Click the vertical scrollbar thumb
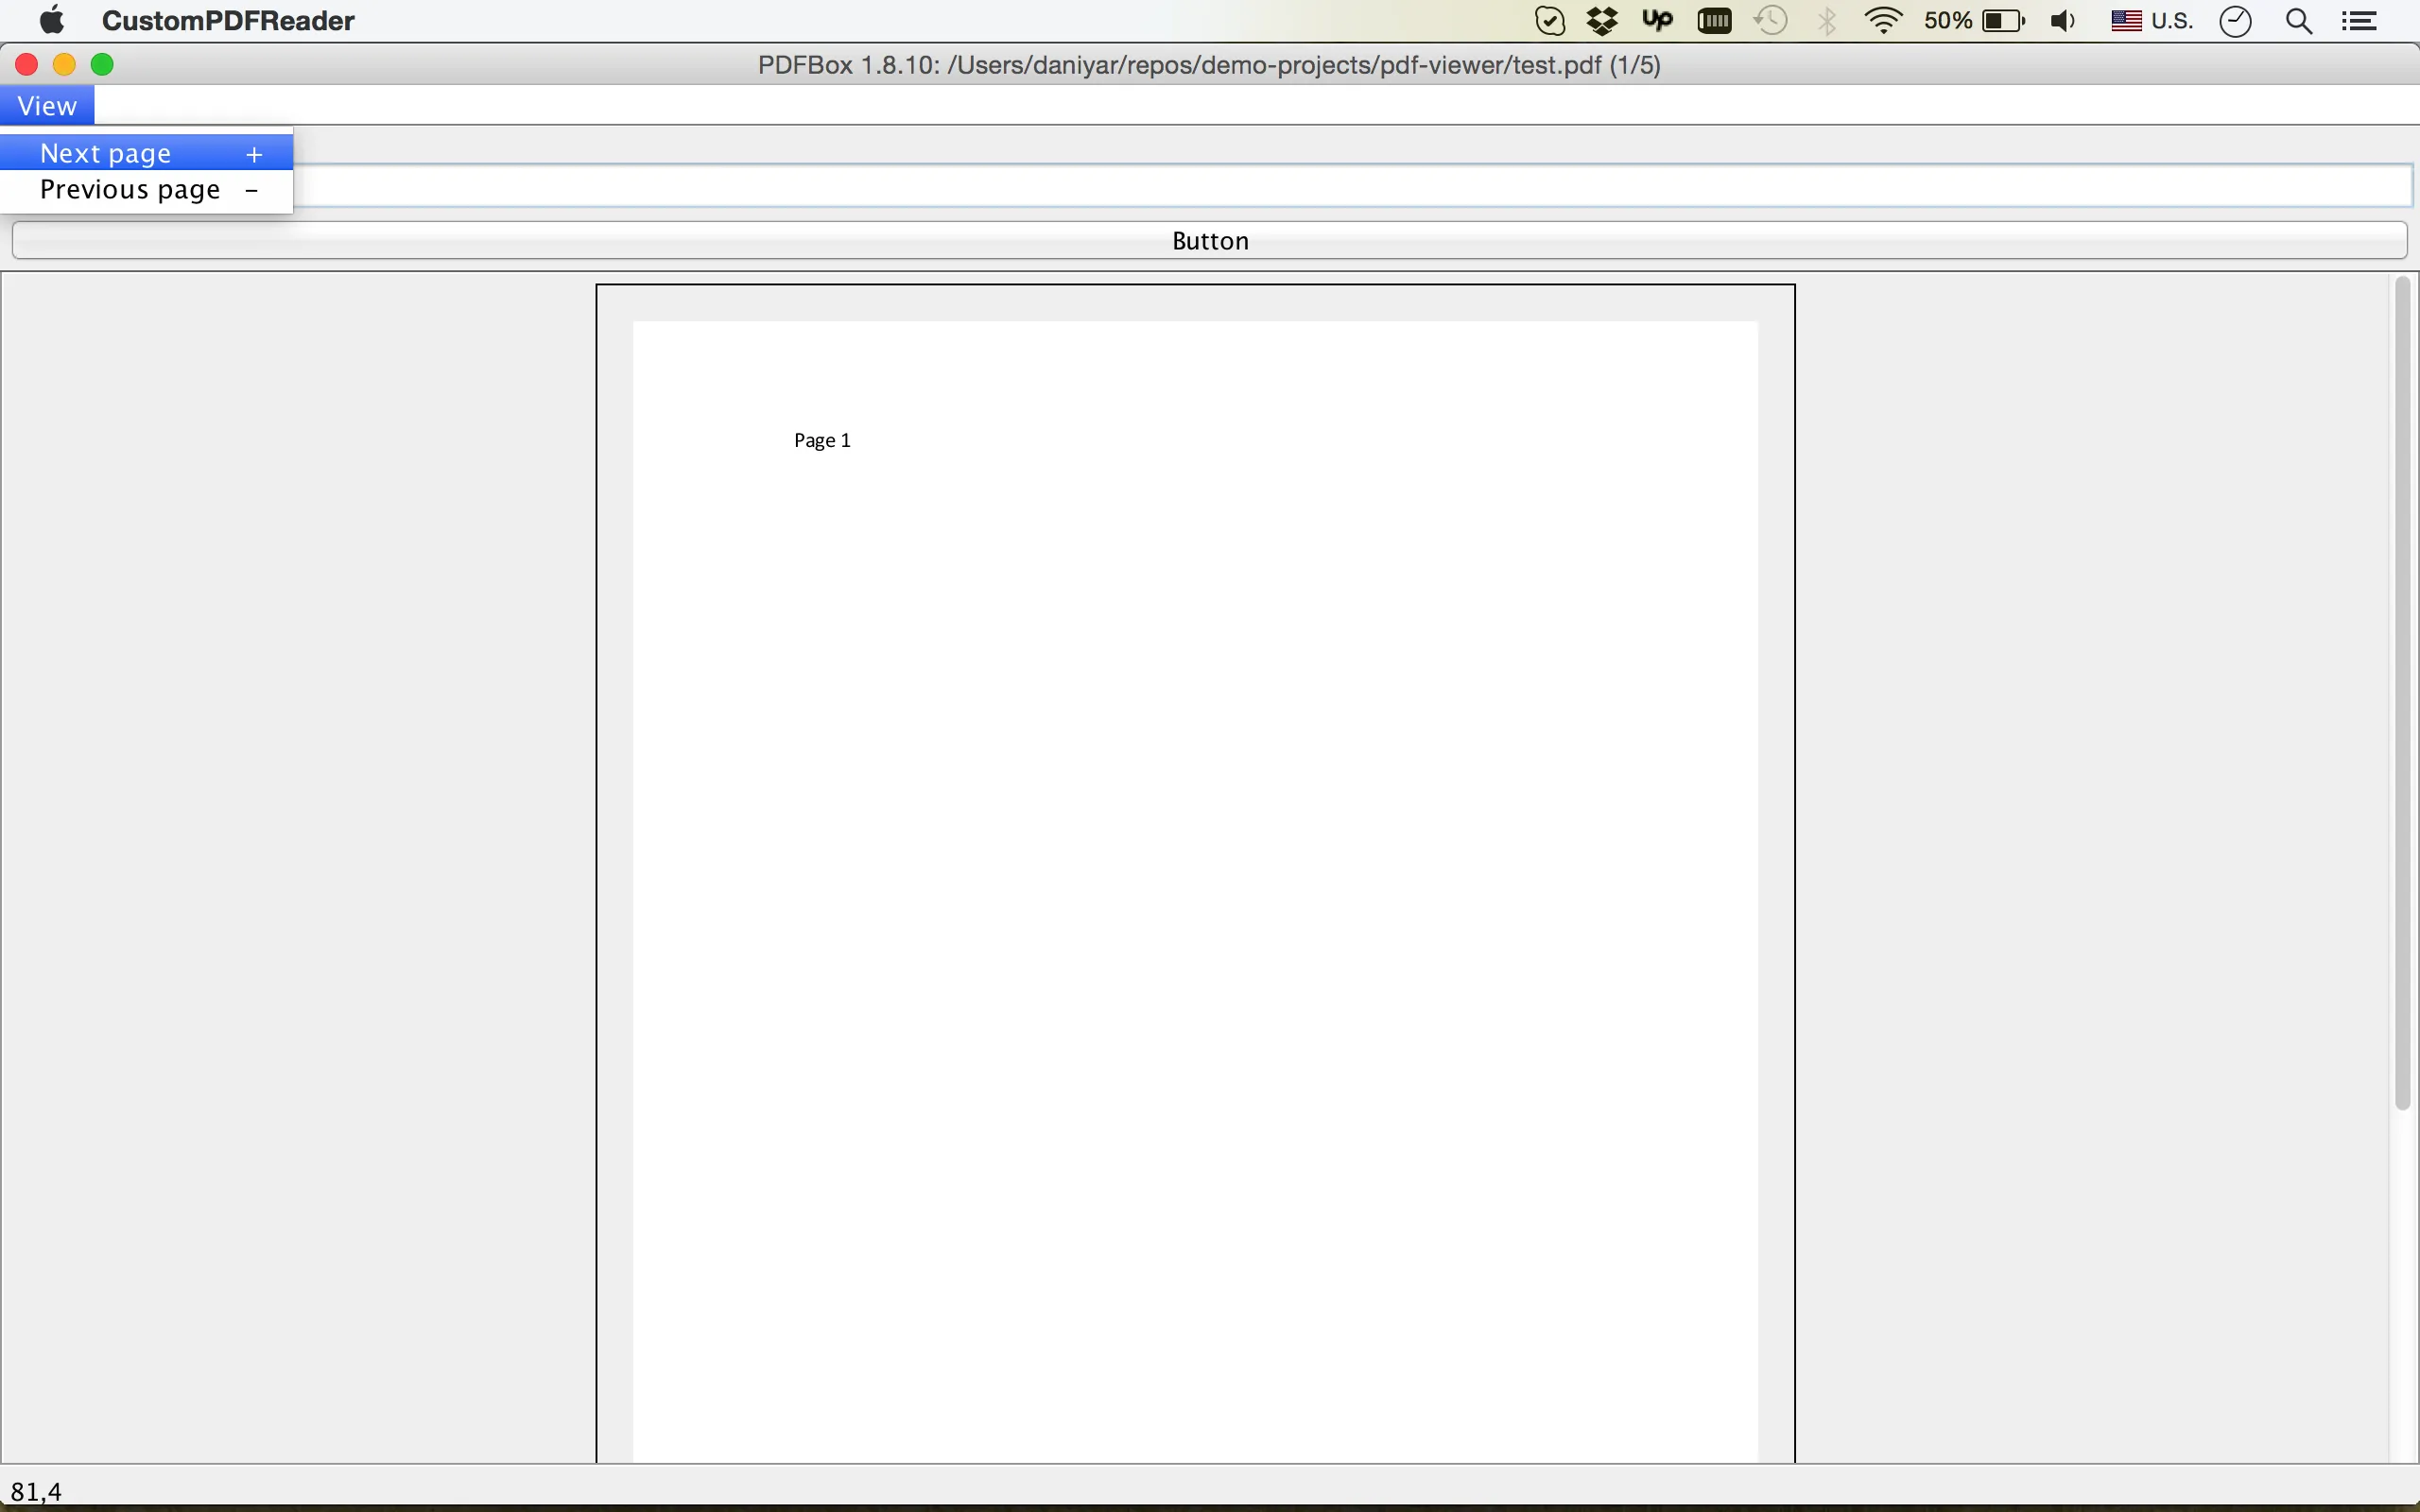 pyautogui.click(x=2402, y=695)
